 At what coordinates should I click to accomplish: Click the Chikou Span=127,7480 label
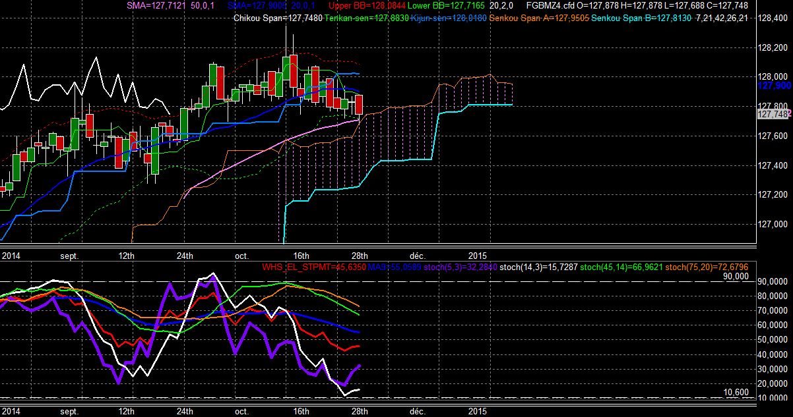point(278,18)
